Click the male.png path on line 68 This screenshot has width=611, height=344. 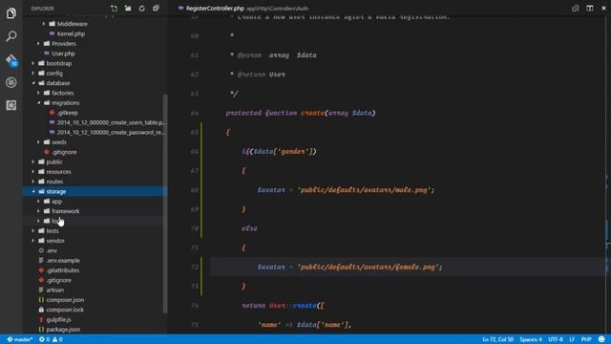pyautogui.click(x=365, y=190)
